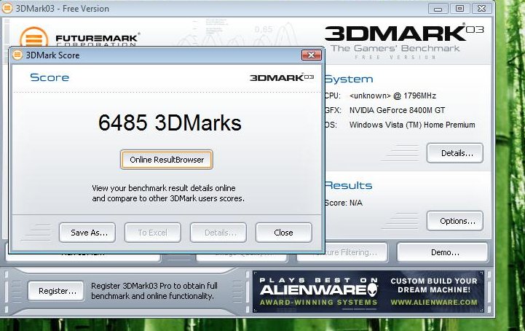
Task: Click the Score heading in dialog
Action: pyautogui.click(x=50, y=77)
